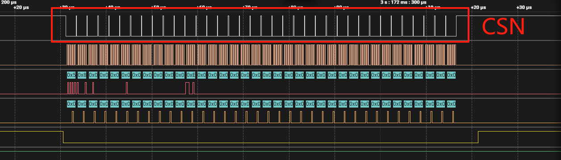Click the falling edge of the CSN waveform
This screenshot has width=561, height=160.
point(66,26)
